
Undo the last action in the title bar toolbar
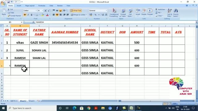point(12,2)
